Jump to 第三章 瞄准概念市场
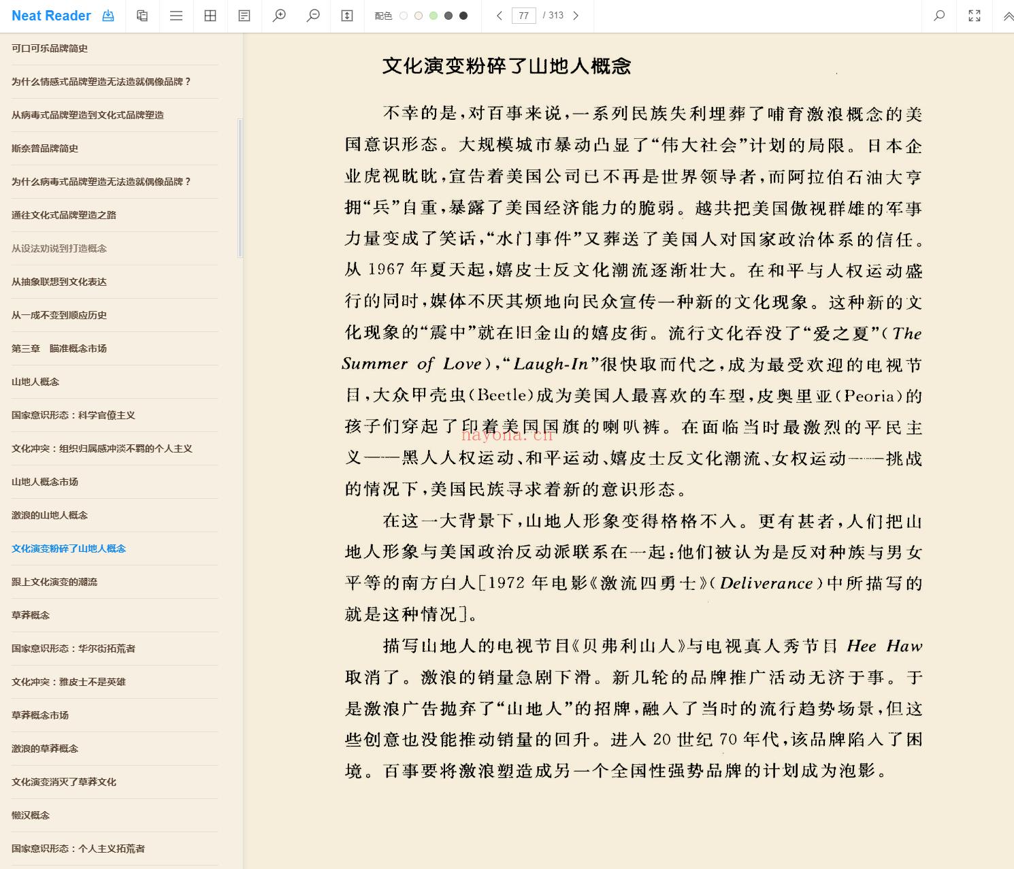The width and height of the screenshot is (1014, 869). tap(59, 348)
